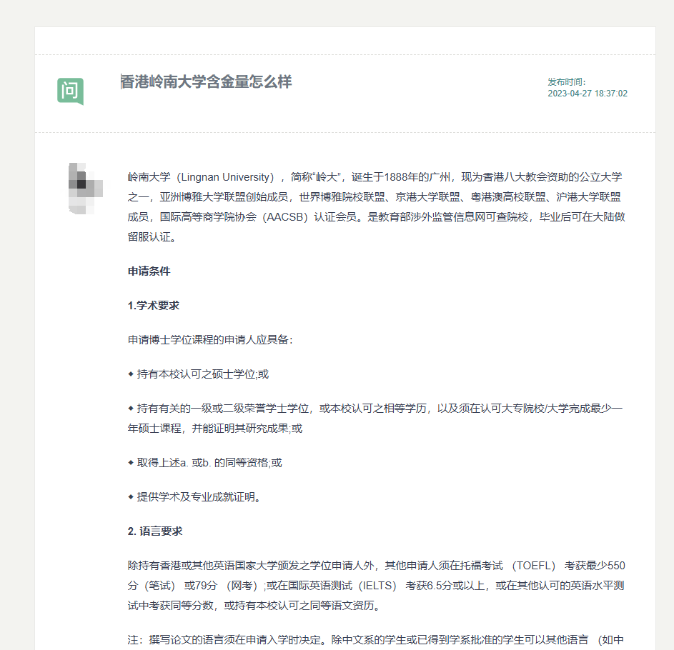Click the green 问 question icon
Image resolution: width=674 pixels, height=650 pixels.
pos(71,91)
